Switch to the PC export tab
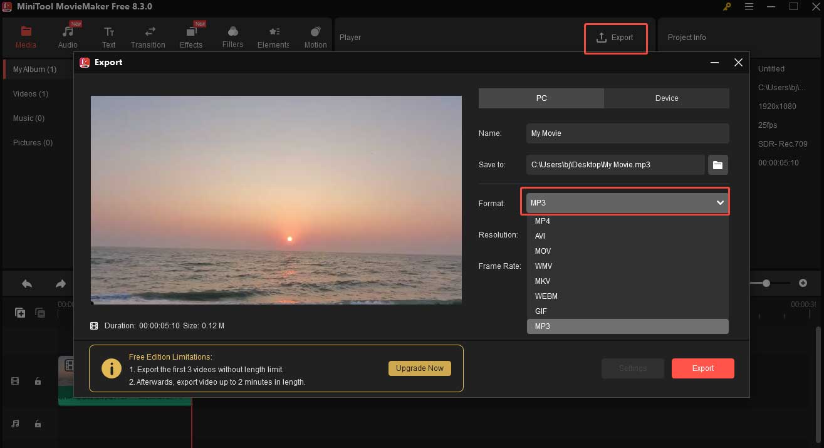Viewport: 824px width, 448px height. [541, 98]
